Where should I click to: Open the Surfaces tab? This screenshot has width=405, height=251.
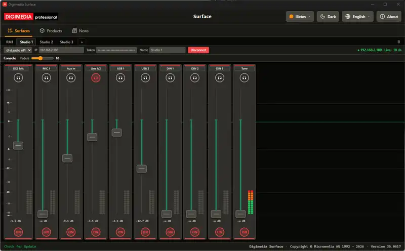pos(19,31)
